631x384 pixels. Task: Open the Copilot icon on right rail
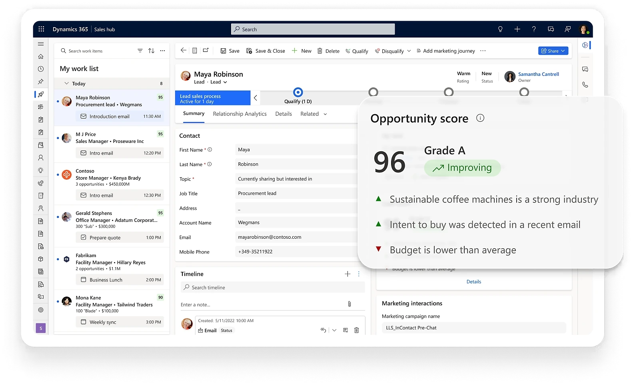click(x=585, y=45)
